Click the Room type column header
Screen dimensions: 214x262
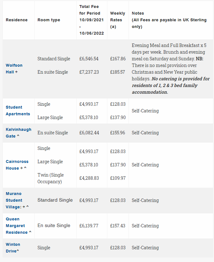click(x=49, y=20)
